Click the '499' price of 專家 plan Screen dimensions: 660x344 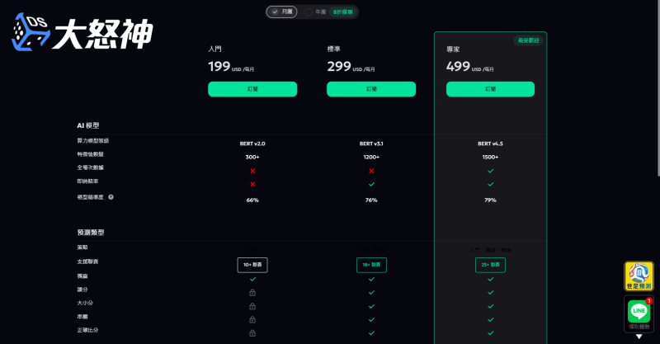(458, 66)
